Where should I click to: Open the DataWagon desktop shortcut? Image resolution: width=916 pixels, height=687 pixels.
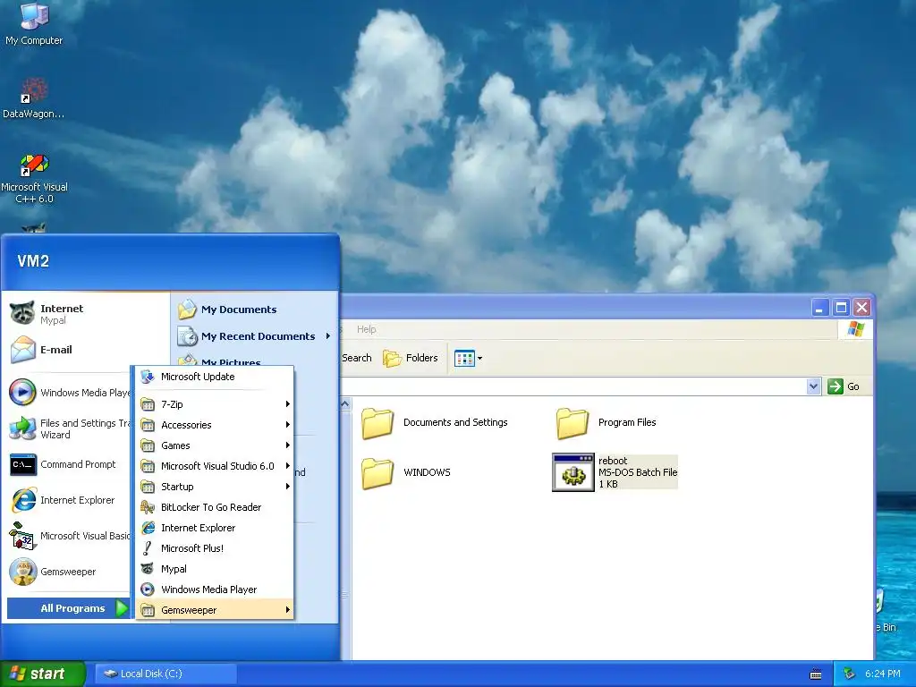click(x=34, y=98)
